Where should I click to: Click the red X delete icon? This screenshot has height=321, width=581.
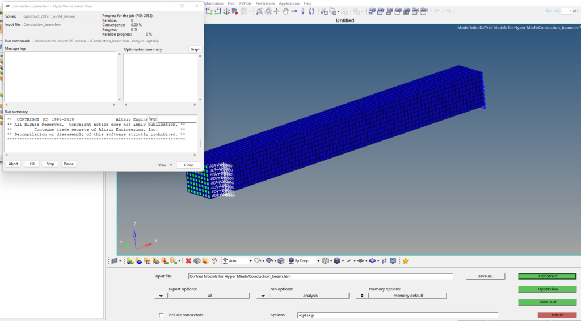(x=188, y=261)
